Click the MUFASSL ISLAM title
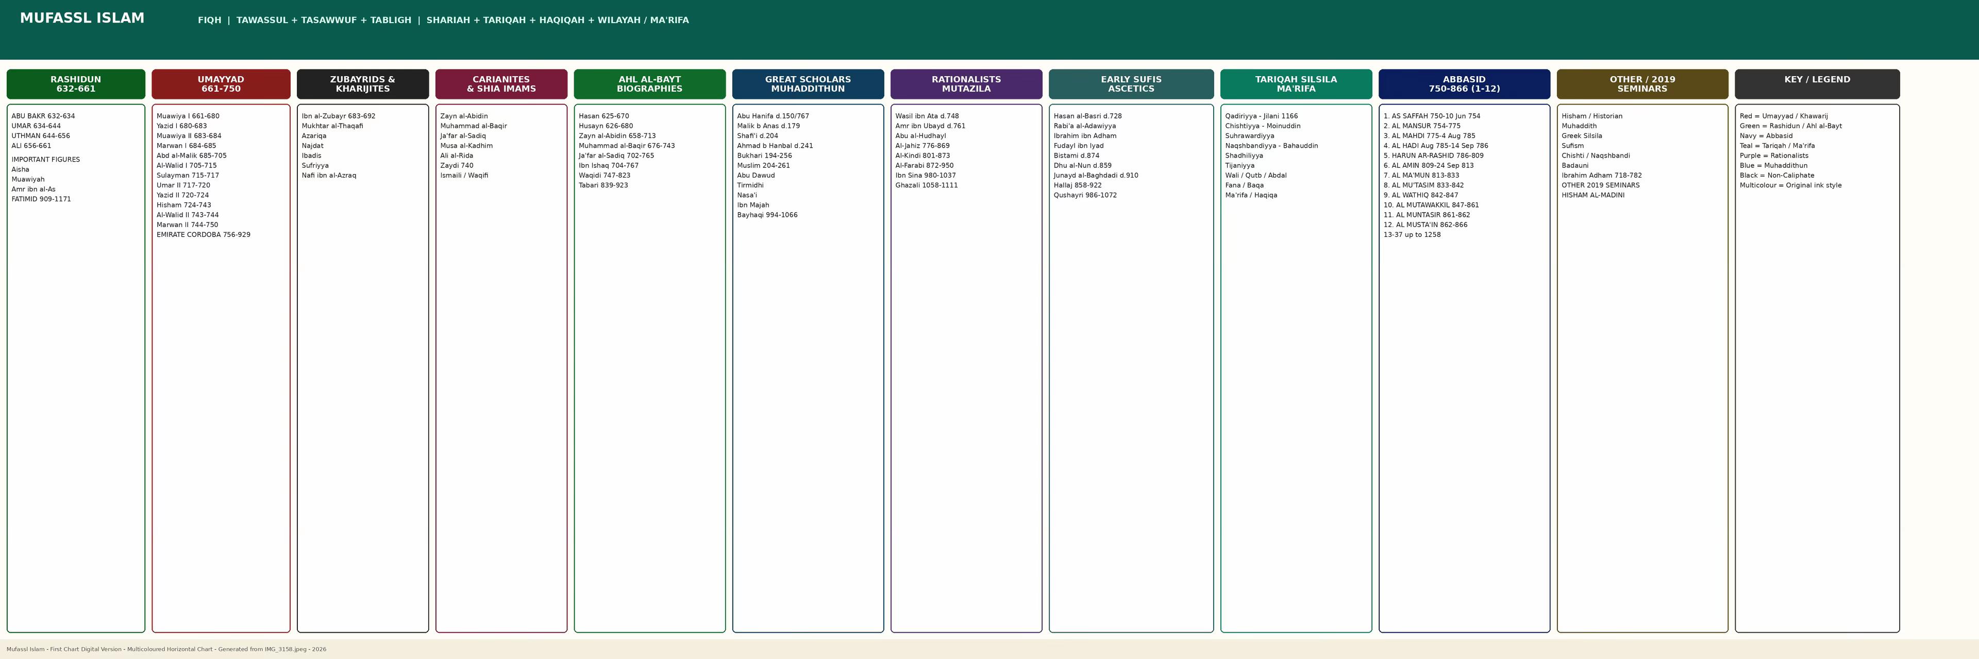This screenshot has height=659, width=1979. coord(82,19)
